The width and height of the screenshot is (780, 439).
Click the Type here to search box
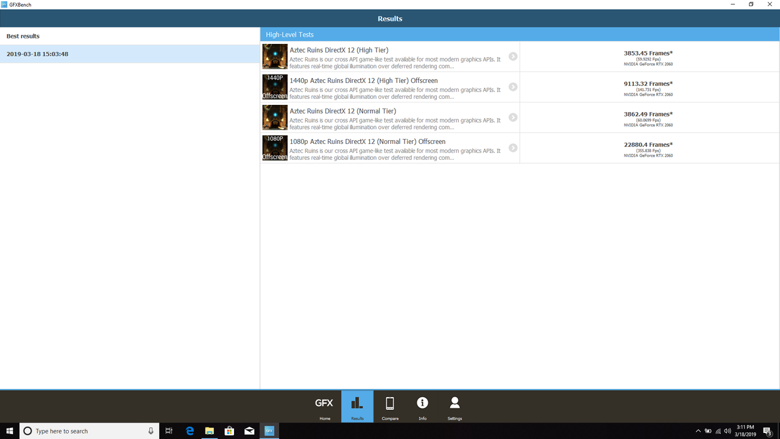(x=90, y=431)
